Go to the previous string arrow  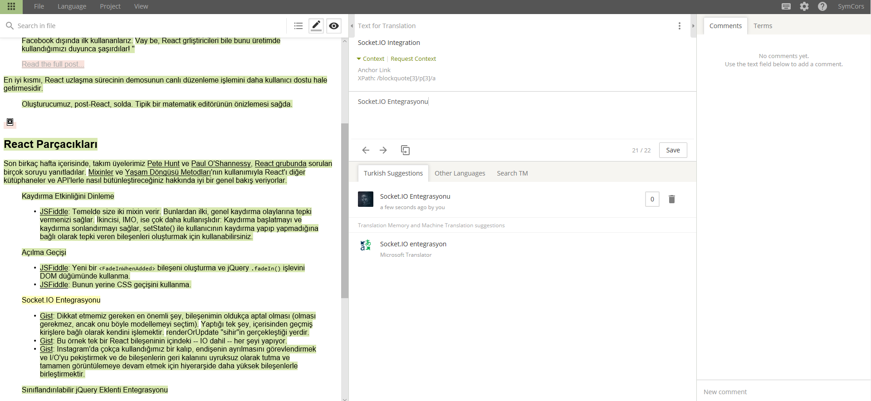(x=366, y=150)
